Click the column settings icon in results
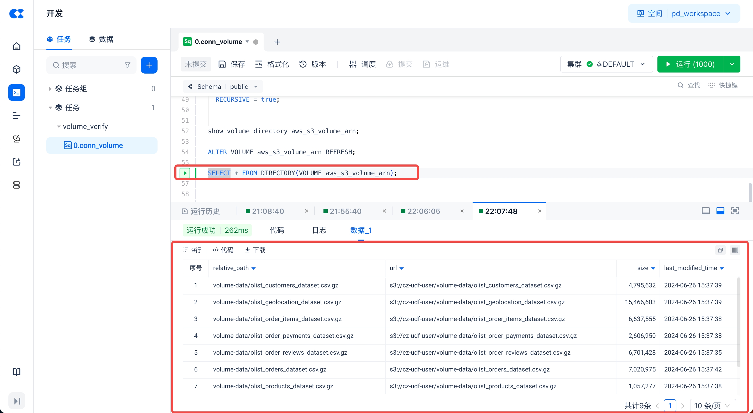This screenshot has width=753, height=413. click(x=735, y=250)
